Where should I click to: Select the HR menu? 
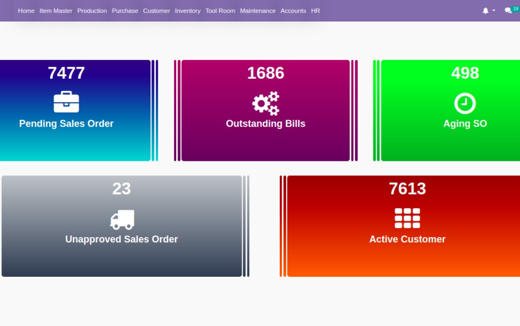pos(315,11)
